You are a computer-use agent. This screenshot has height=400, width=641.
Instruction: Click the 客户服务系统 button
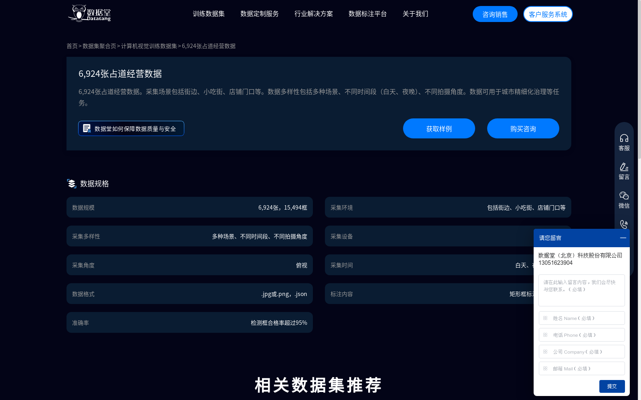coord(548,14)
